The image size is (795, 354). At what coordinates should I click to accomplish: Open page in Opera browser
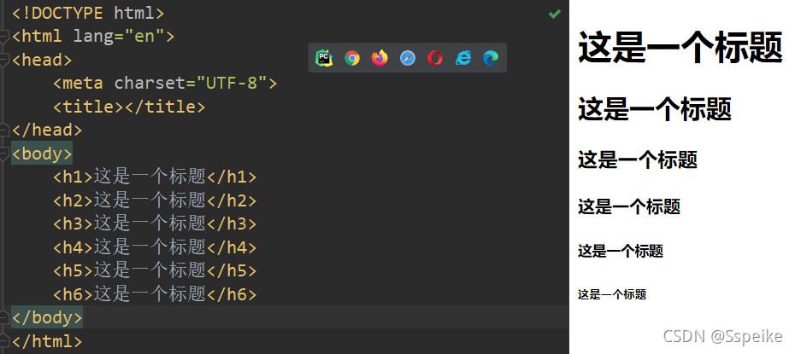[x=435, y=58]
